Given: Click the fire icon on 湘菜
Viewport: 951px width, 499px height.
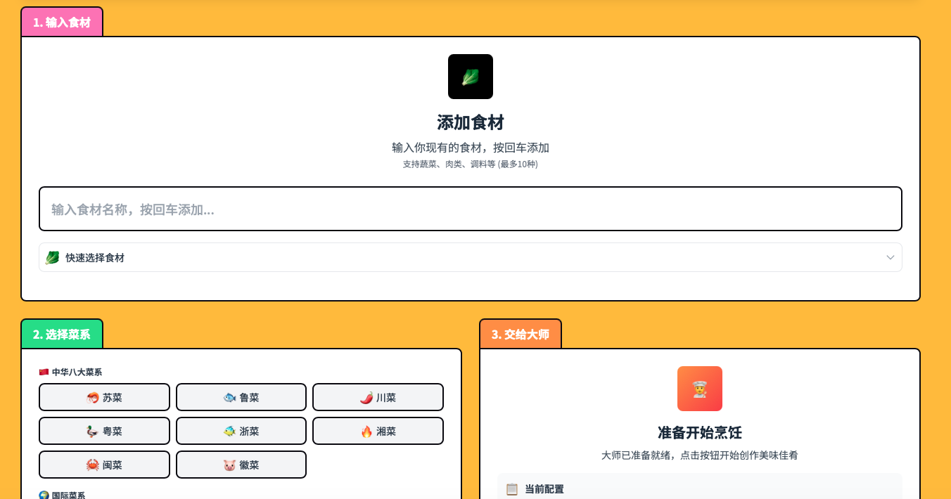Looking at the screenshot, I should click(x=366, y=432).
